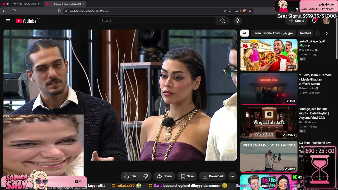Go to the YouTube home logo
338x190 pixels.
pos(26,21)
